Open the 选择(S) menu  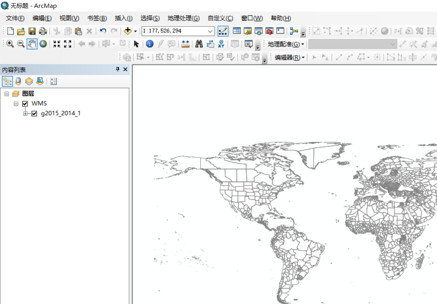[150, 19]
